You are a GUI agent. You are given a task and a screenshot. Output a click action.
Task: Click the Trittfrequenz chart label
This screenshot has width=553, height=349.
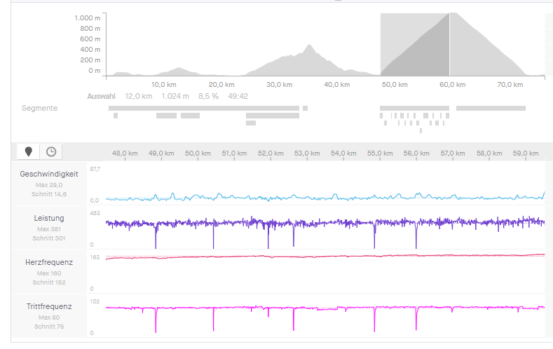[x=50, y=307]
